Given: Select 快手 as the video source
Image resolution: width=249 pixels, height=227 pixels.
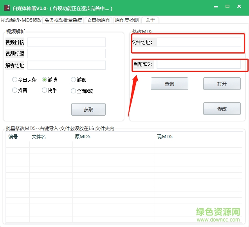Looking at the screenshot, I should pos(45,90).
